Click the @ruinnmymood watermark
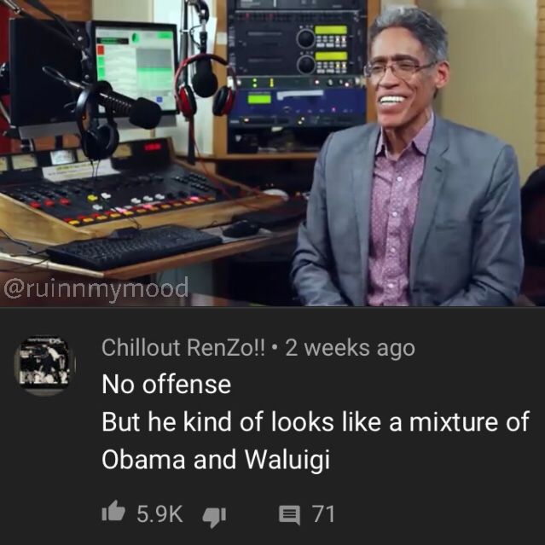Image resolution: width=545 pixels, height=545 pixels. [x=96, y=289]
